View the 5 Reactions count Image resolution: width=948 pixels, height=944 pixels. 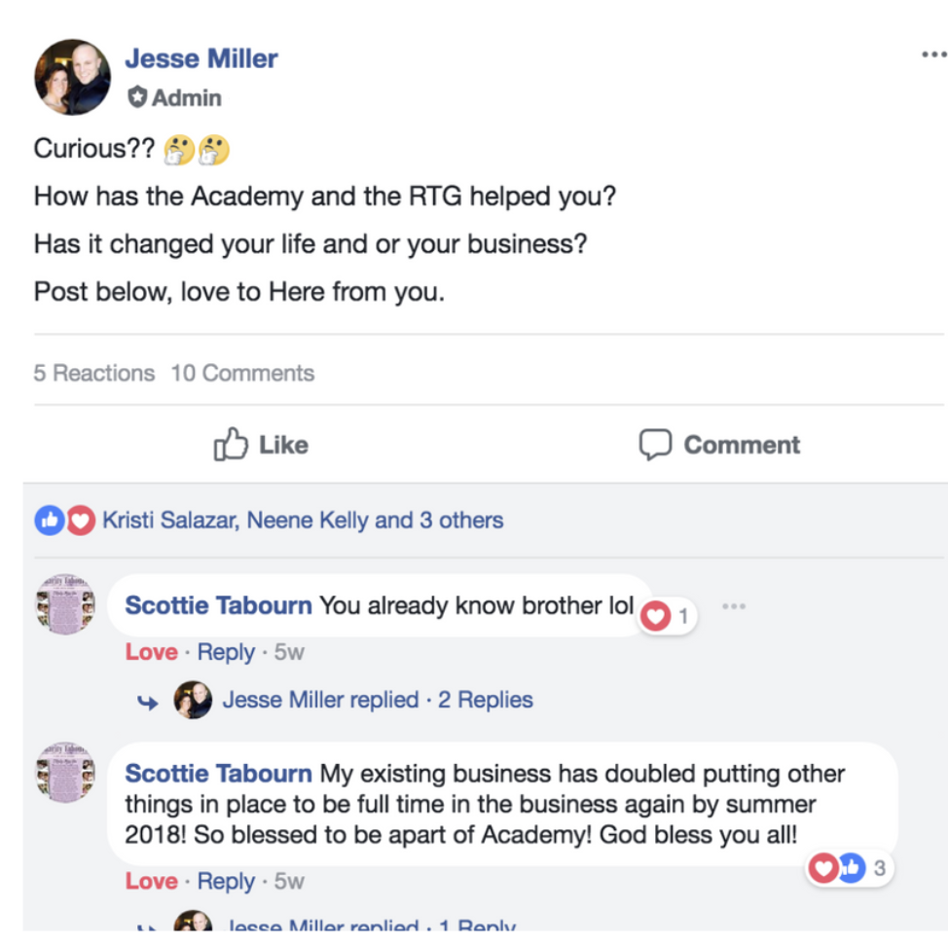[x=93, y=373]
